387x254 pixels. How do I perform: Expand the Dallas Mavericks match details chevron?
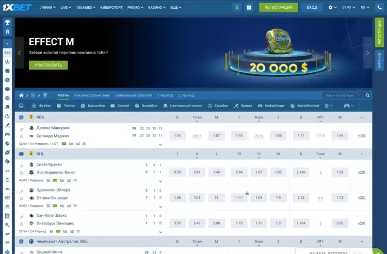tap(160, 145)
